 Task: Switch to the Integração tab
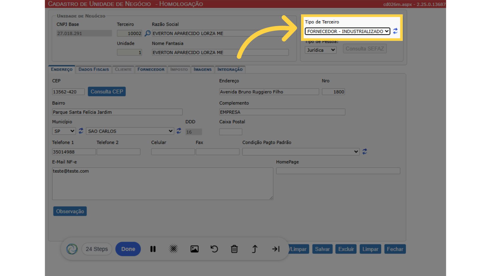click(230, 70)
